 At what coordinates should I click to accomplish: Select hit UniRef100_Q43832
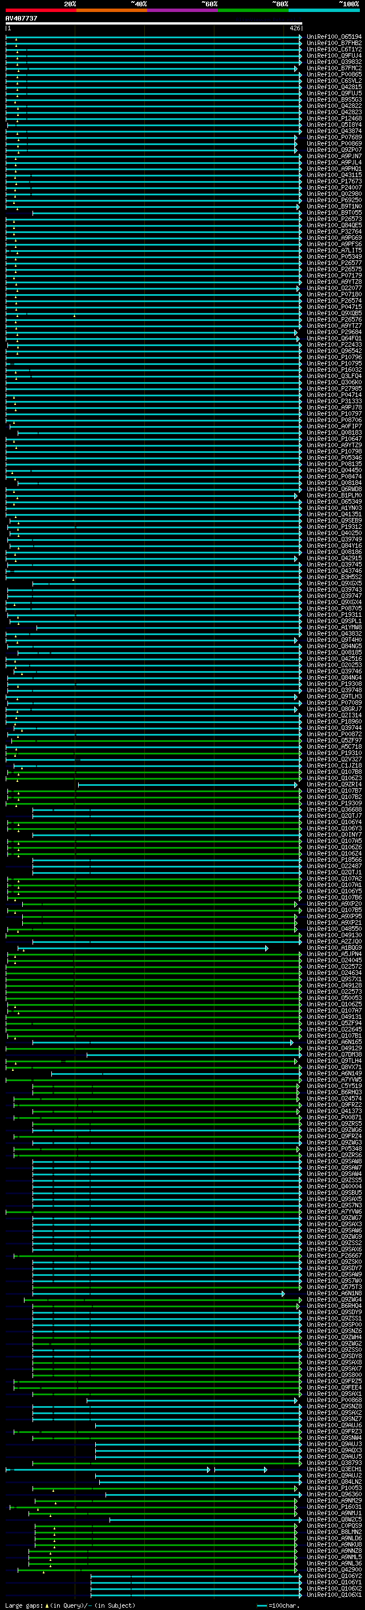pyautogui.click(x=334, y=634)
